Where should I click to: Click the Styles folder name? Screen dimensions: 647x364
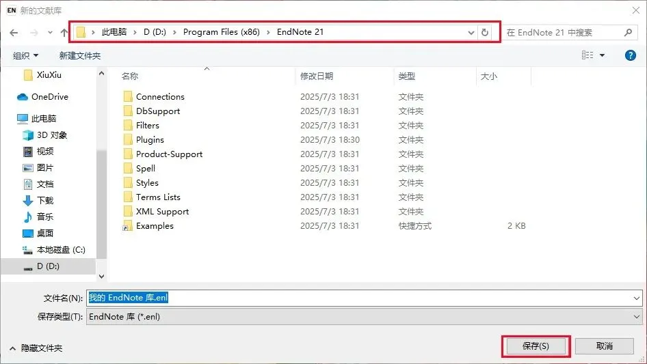(147, 182)
